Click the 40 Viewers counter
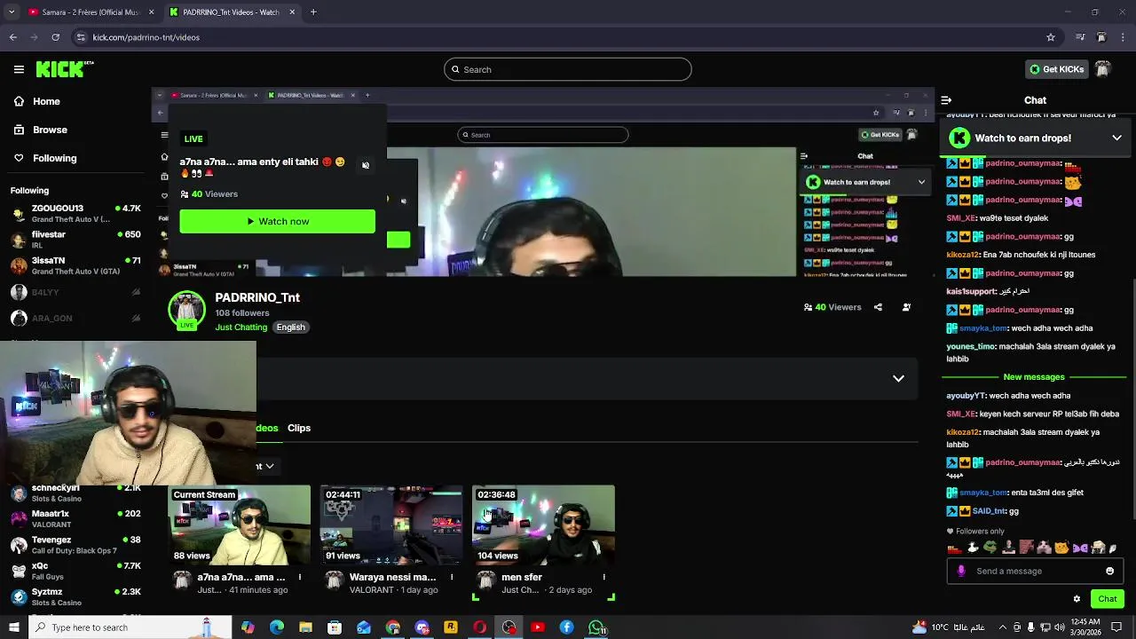This screenshot has height=639, width=1136. 832,307
